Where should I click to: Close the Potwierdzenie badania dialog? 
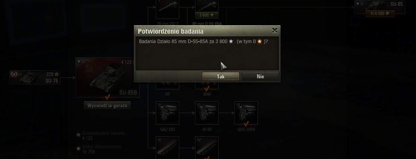275,30
